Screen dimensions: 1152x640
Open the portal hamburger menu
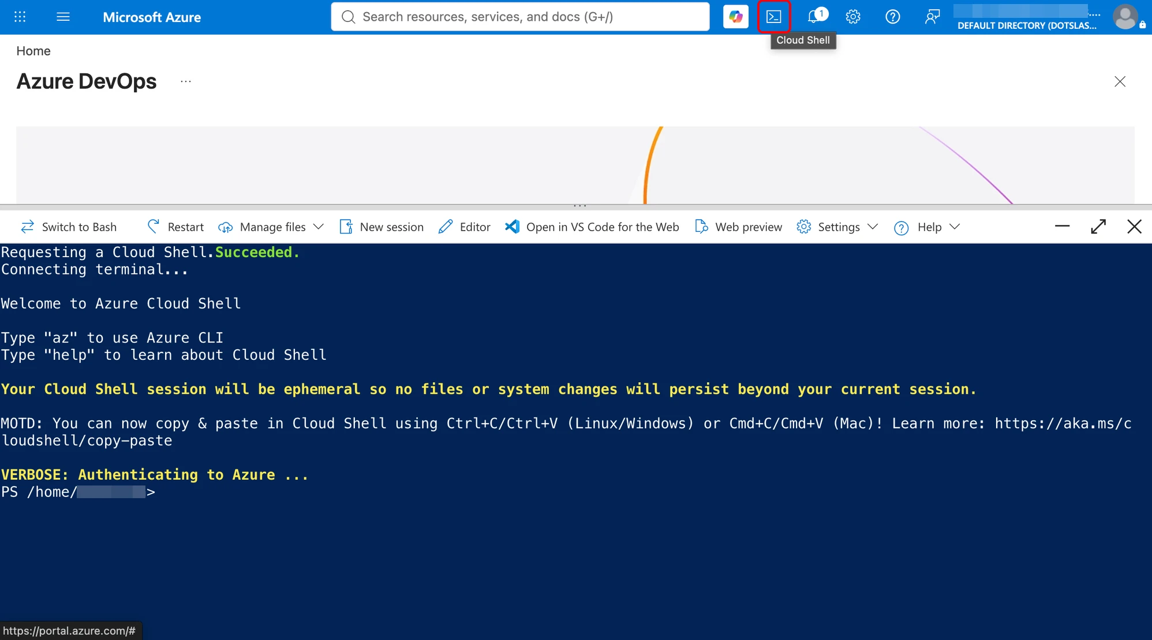pos(63,17)
